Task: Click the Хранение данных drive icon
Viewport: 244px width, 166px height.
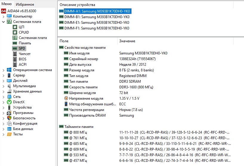Action: pyautogui.click(x=9, y=91)
